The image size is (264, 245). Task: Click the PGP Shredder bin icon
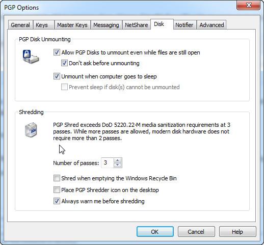click(x=31, y=129)
